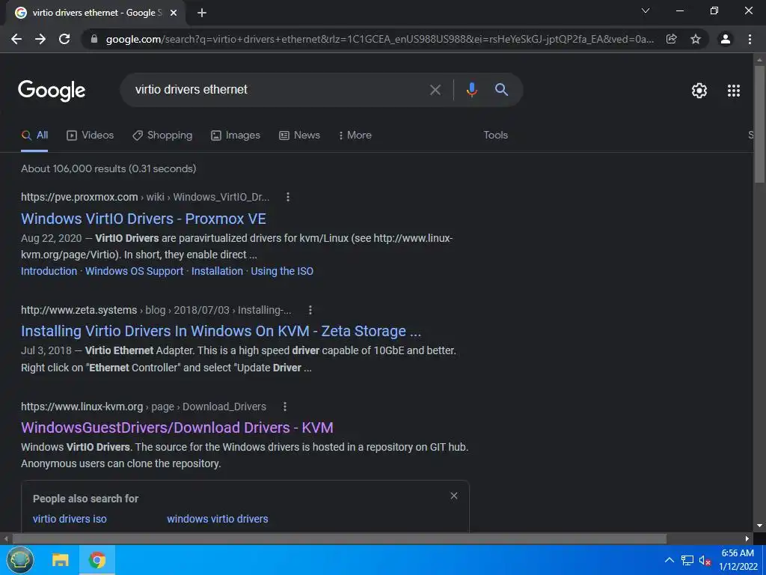Click the address bar URL
766x575 pixels.
(379, 39)
